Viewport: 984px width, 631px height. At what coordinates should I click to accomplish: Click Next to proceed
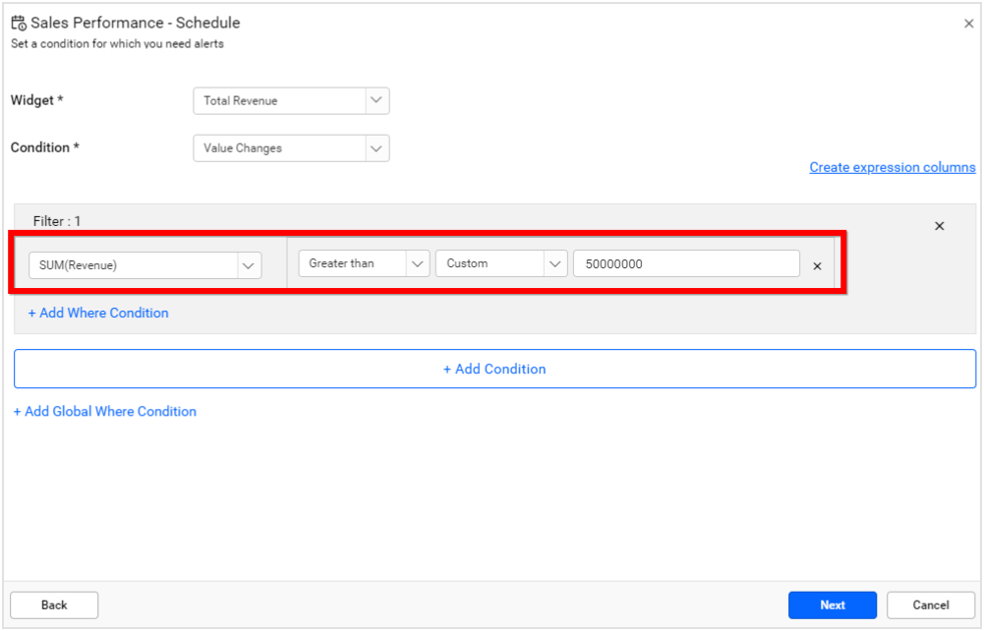832,604
